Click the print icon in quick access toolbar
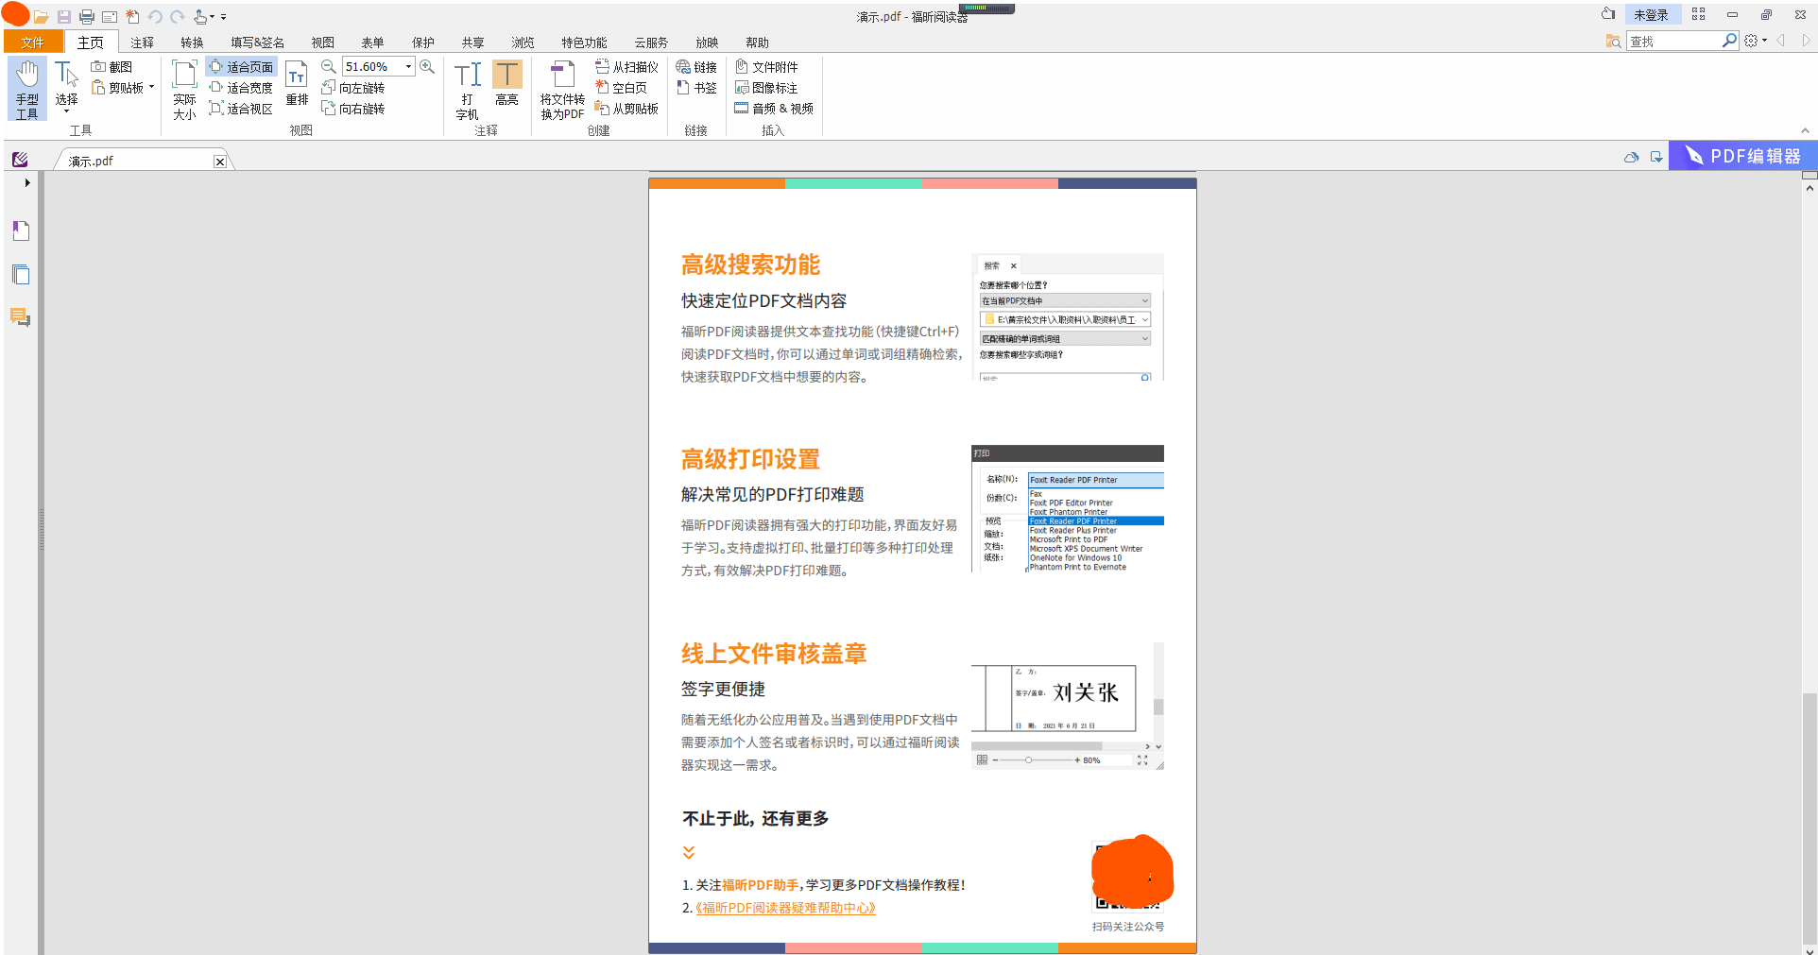Image resolution: width=1818 pixels, height=955 pixels. point(87,17)
